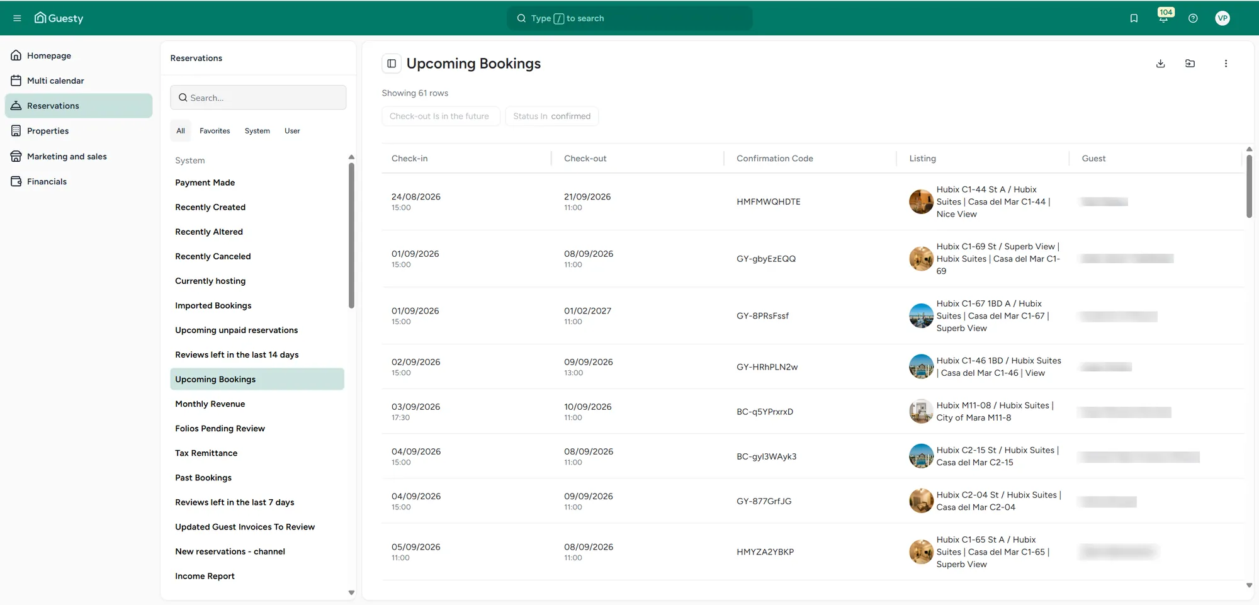Click the download report icon

(x=1160, y=64)
